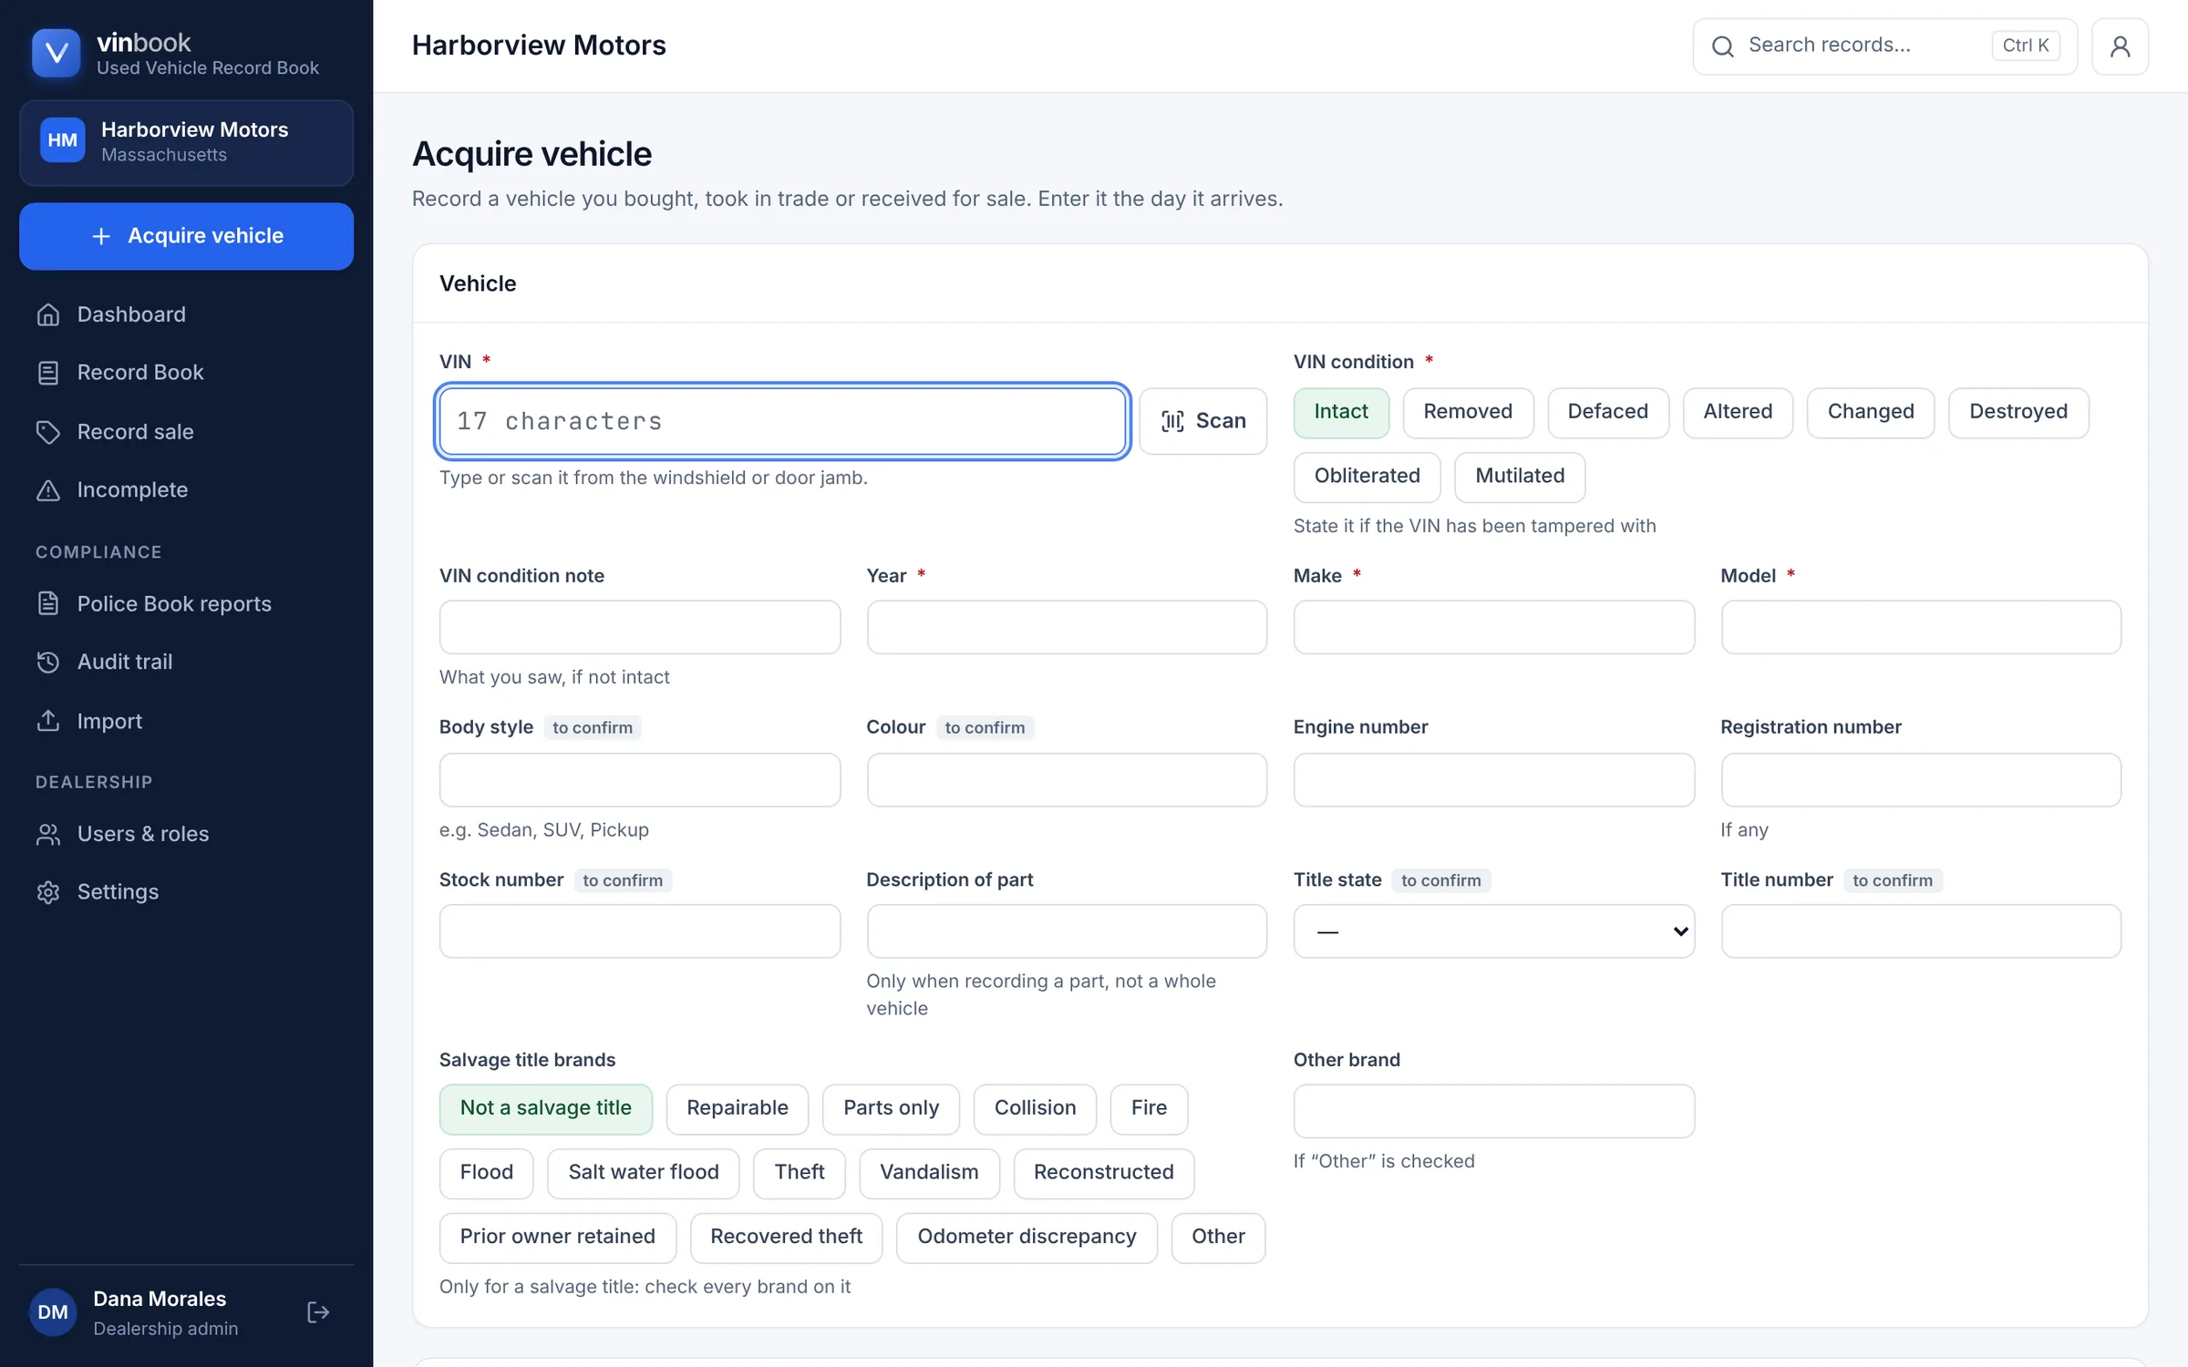This screenshot has height=1367, width=2188.
Task: Click the Incomplete warning triangle icon
Action: (x=48, y=490)
